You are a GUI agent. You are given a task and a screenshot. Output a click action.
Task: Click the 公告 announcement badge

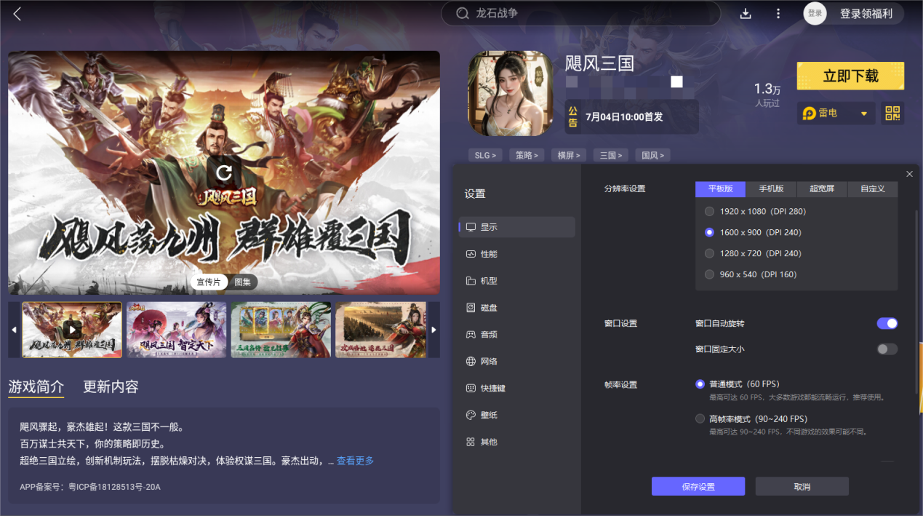pyautogui.click(x=573, y=116)
